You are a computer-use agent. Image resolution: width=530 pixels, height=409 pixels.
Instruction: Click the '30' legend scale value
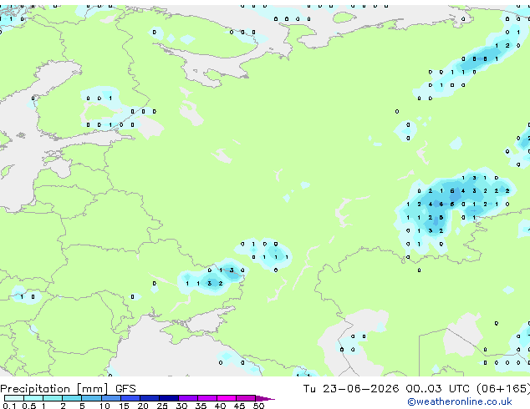[x=181, y=406]
